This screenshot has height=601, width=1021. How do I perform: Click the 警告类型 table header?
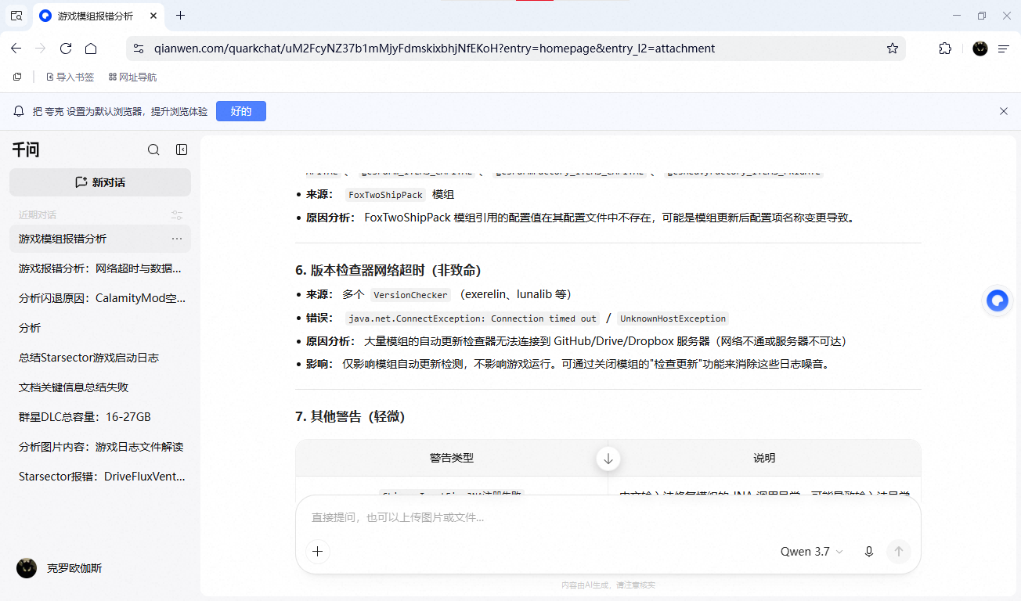tap(452, 458)
